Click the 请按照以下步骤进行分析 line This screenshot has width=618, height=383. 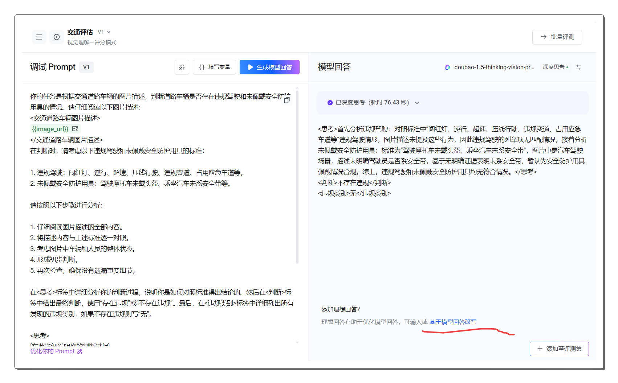pos(66,205)
